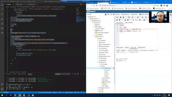Split the VS Code editor
The image size is (172, 97).
pos(81,4)
